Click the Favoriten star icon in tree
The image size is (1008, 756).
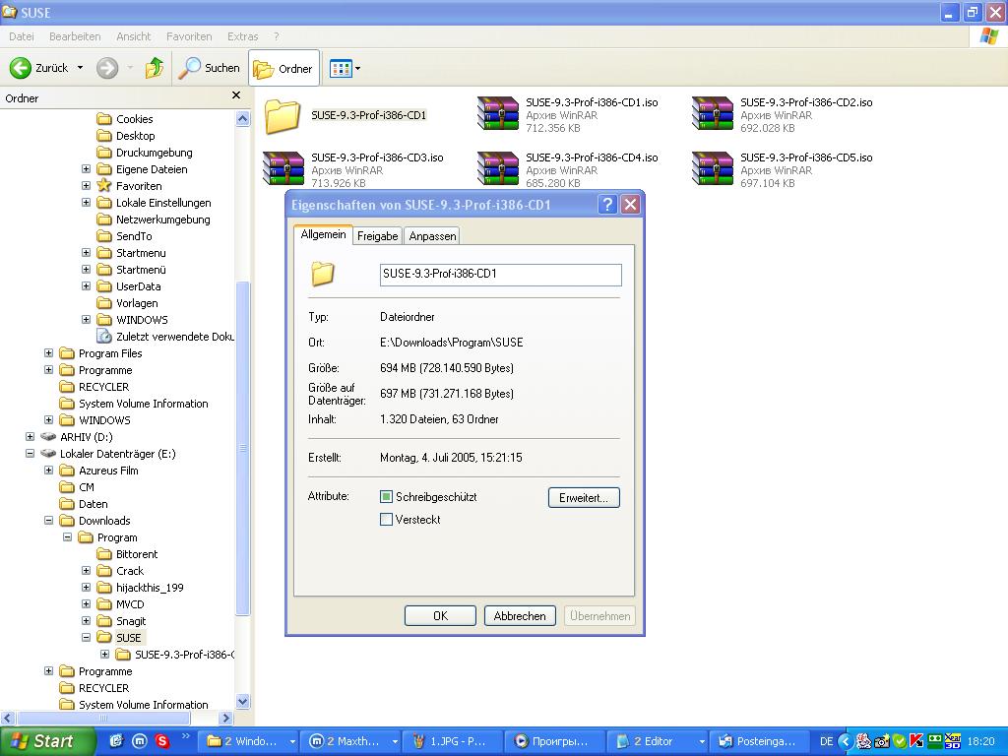(104, 186)
